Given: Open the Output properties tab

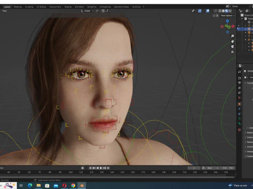Looking at the screenshot, I should point(239,83).
